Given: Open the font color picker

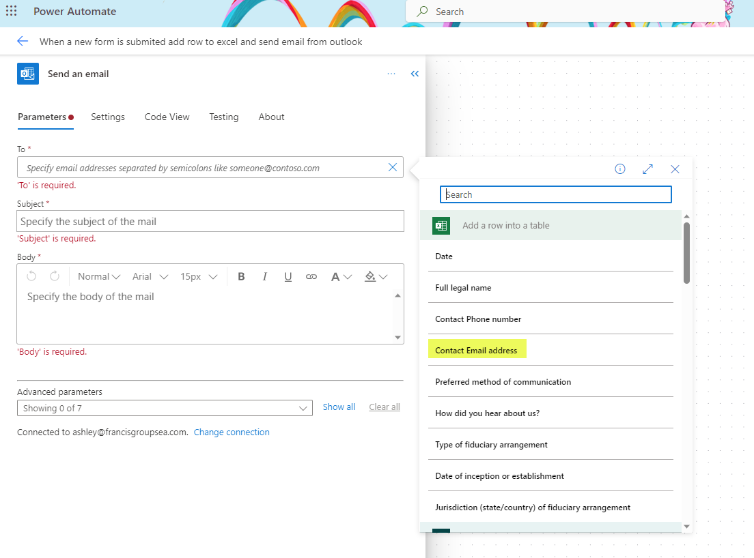Looking at the screenshot, I should [x=341, y=276].
